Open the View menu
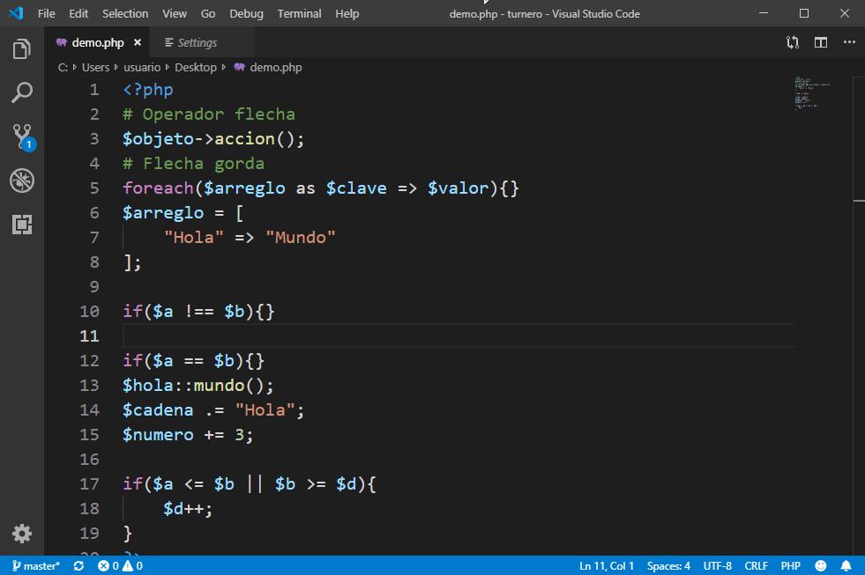865x575 pixels. pos(175,14)
